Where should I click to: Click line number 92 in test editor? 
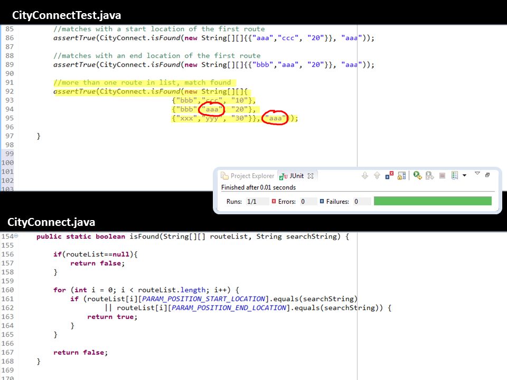10,91
